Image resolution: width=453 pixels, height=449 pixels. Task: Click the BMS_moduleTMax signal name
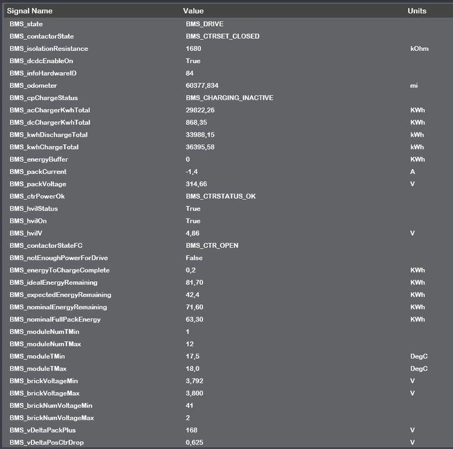[x=38, y=368]
